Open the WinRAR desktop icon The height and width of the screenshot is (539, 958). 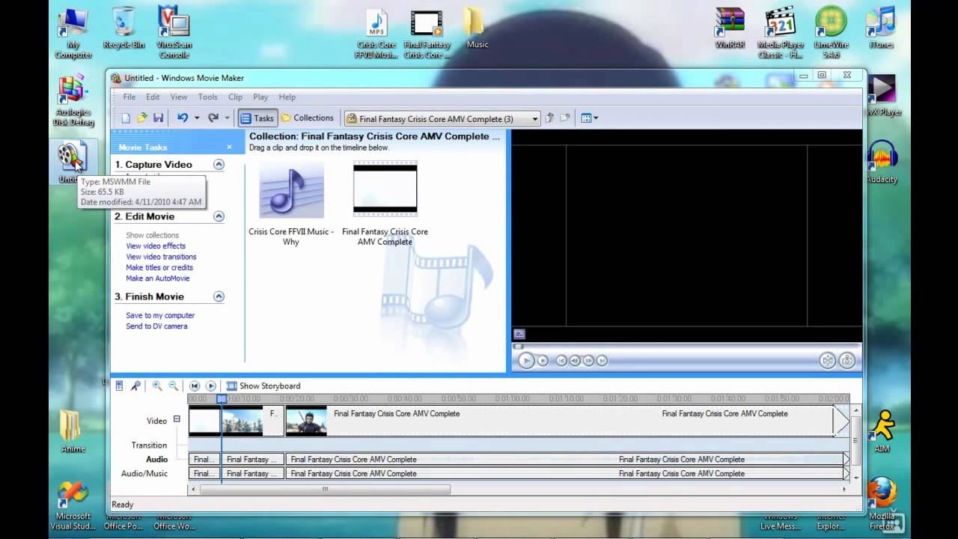pos(730,28)
